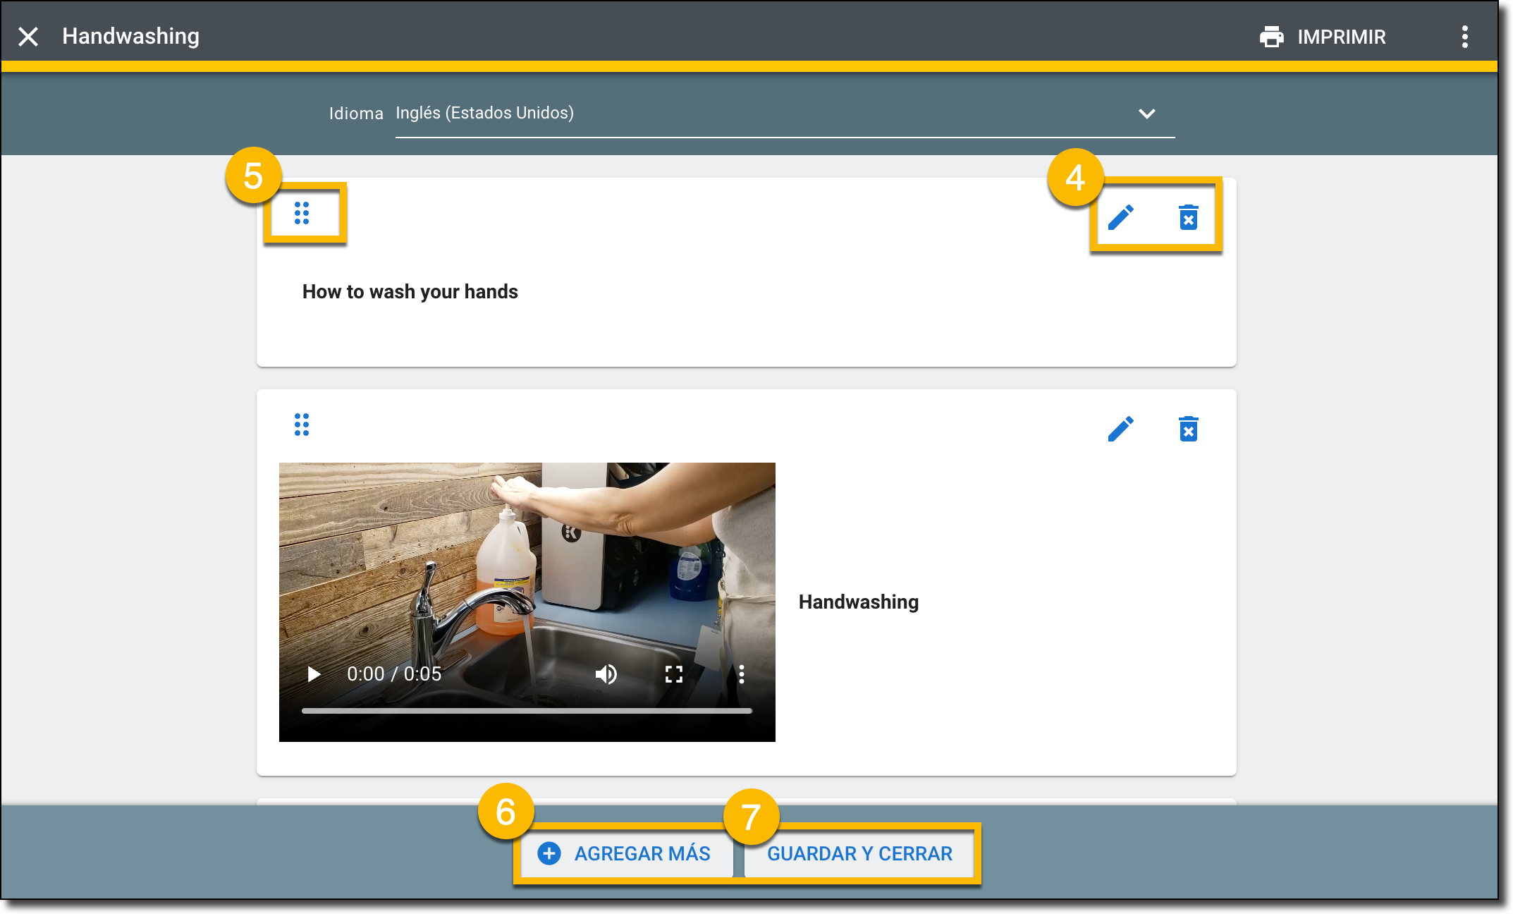Close the Handwashing editor with X

point(28,37)
